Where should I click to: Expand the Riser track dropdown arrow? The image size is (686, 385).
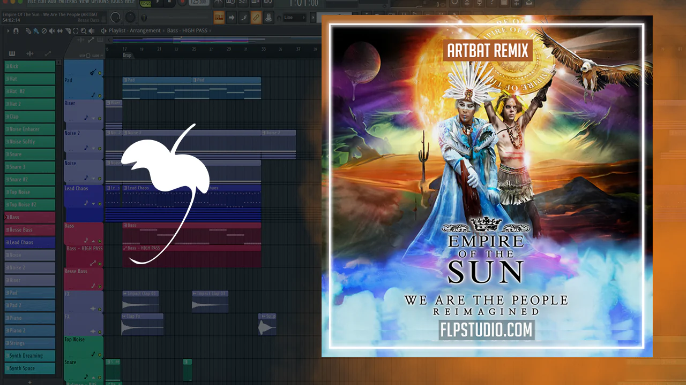[x=93, y=118]
